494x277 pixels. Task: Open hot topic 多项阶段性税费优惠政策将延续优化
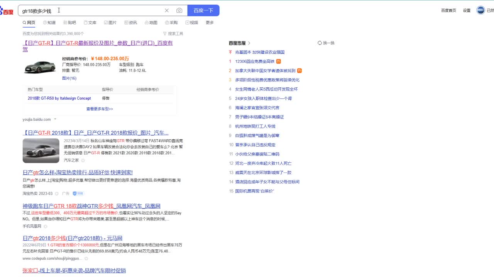[267, 80]
